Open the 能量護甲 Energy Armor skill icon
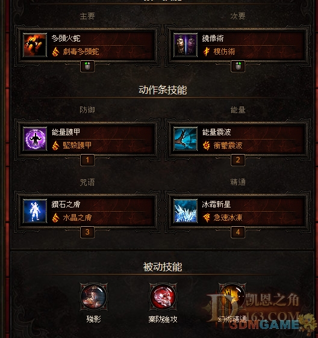 click(x=35, y=139)
